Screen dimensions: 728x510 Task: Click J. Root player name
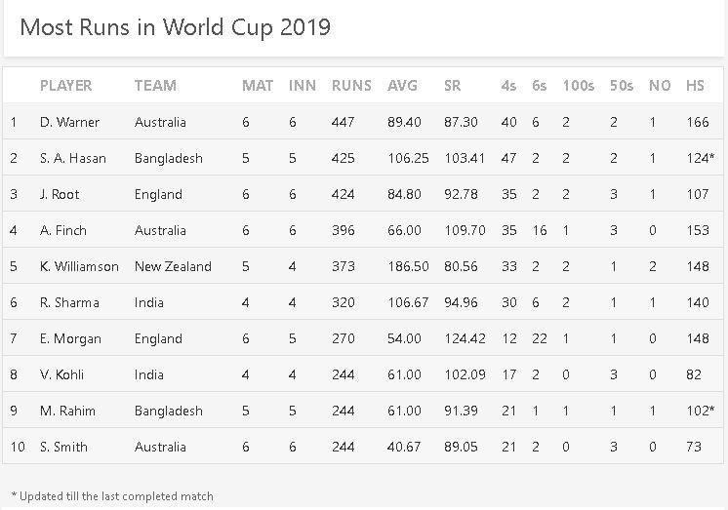[x=61, y=194]
